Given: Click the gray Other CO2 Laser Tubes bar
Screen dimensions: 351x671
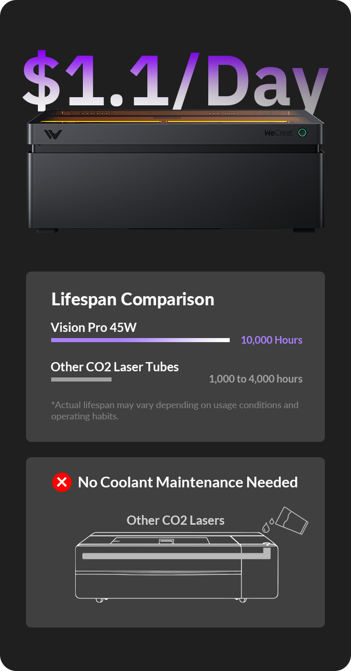Looking at the screenshot, I should coord(81,379).
